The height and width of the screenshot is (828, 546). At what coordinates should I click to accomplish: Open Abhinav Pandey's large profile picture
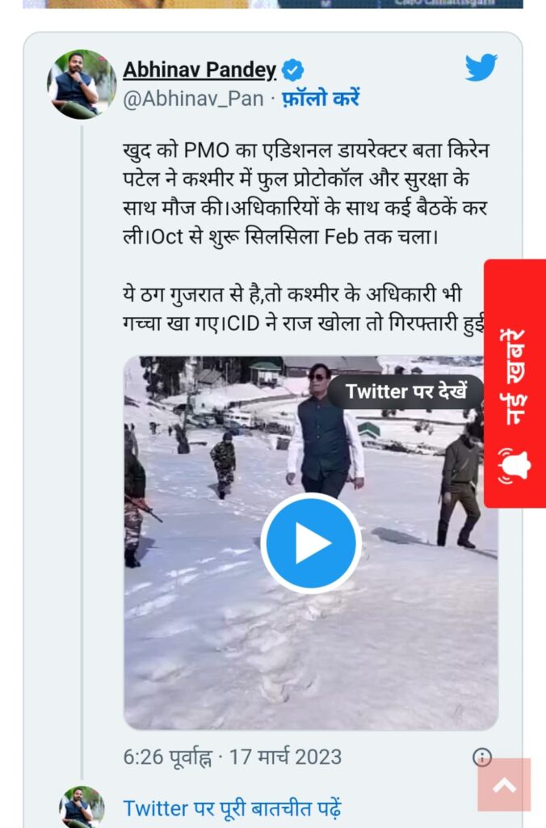82,84
